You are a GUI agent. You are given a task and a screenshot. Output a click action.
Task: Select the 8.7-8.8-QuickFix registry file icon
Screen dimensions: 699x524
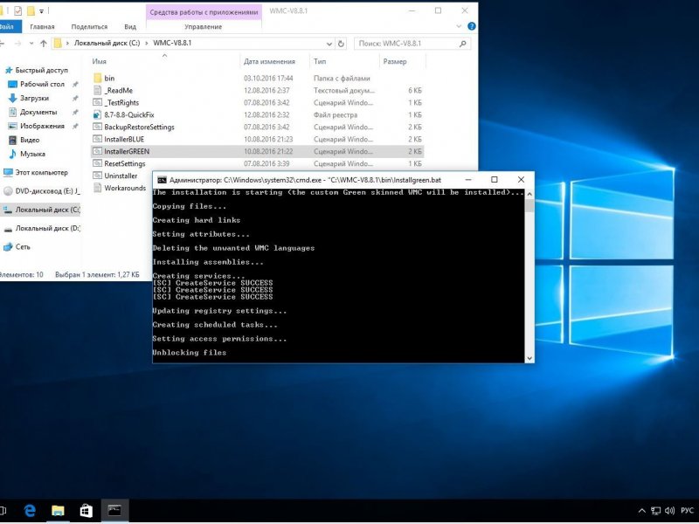(97, 115)
